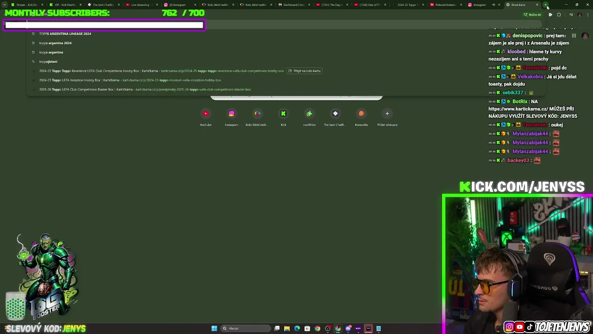Switch to The best ChatBot tab
The width and height of the screenshot is (593, 334).
[103, 5]
